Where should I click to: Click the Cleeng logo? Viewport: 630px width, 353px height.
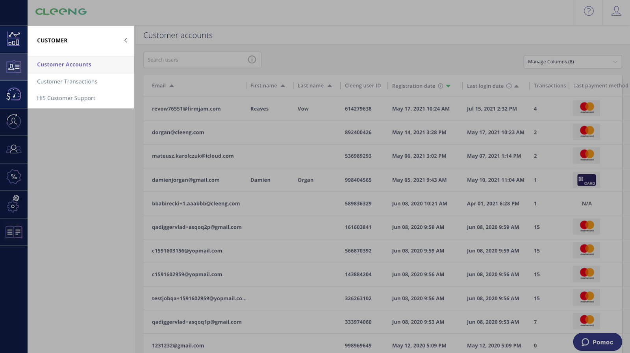coord(61,12)
